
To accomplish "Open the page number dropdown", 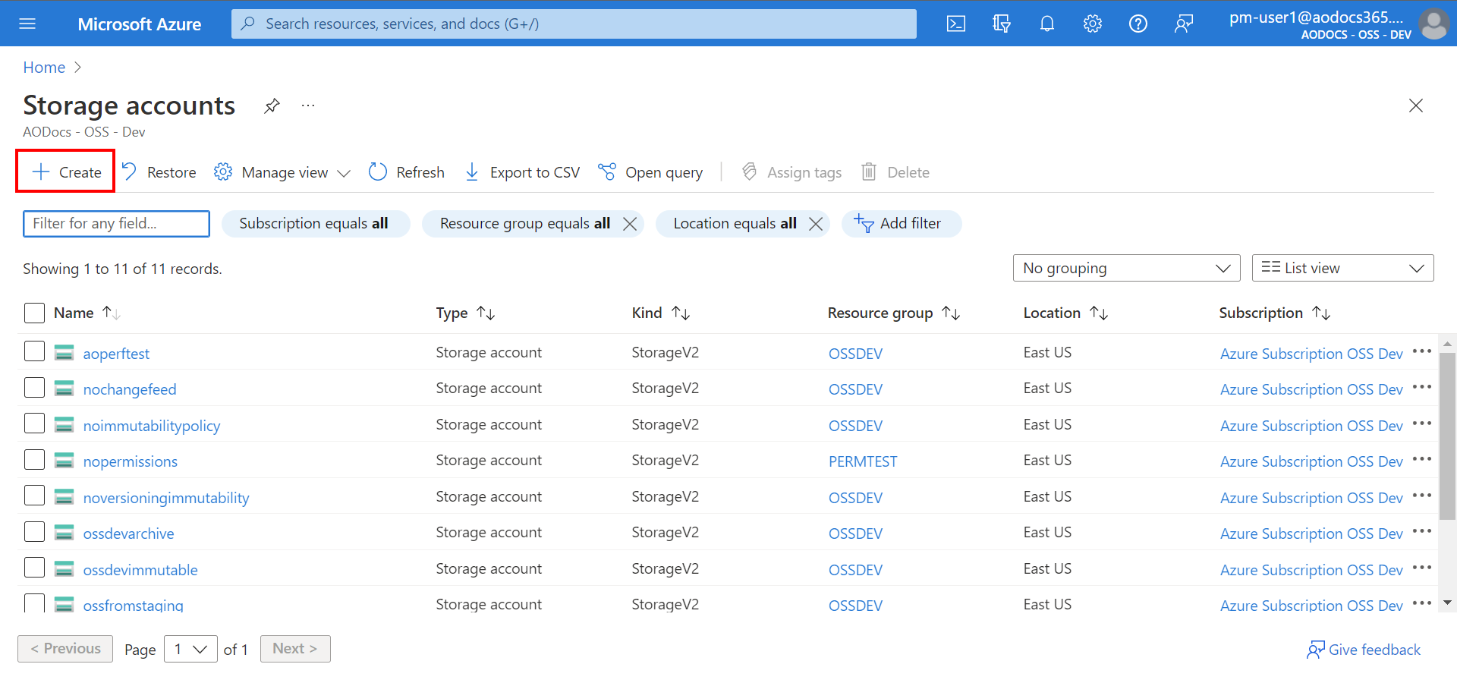I will click(190, 649).
